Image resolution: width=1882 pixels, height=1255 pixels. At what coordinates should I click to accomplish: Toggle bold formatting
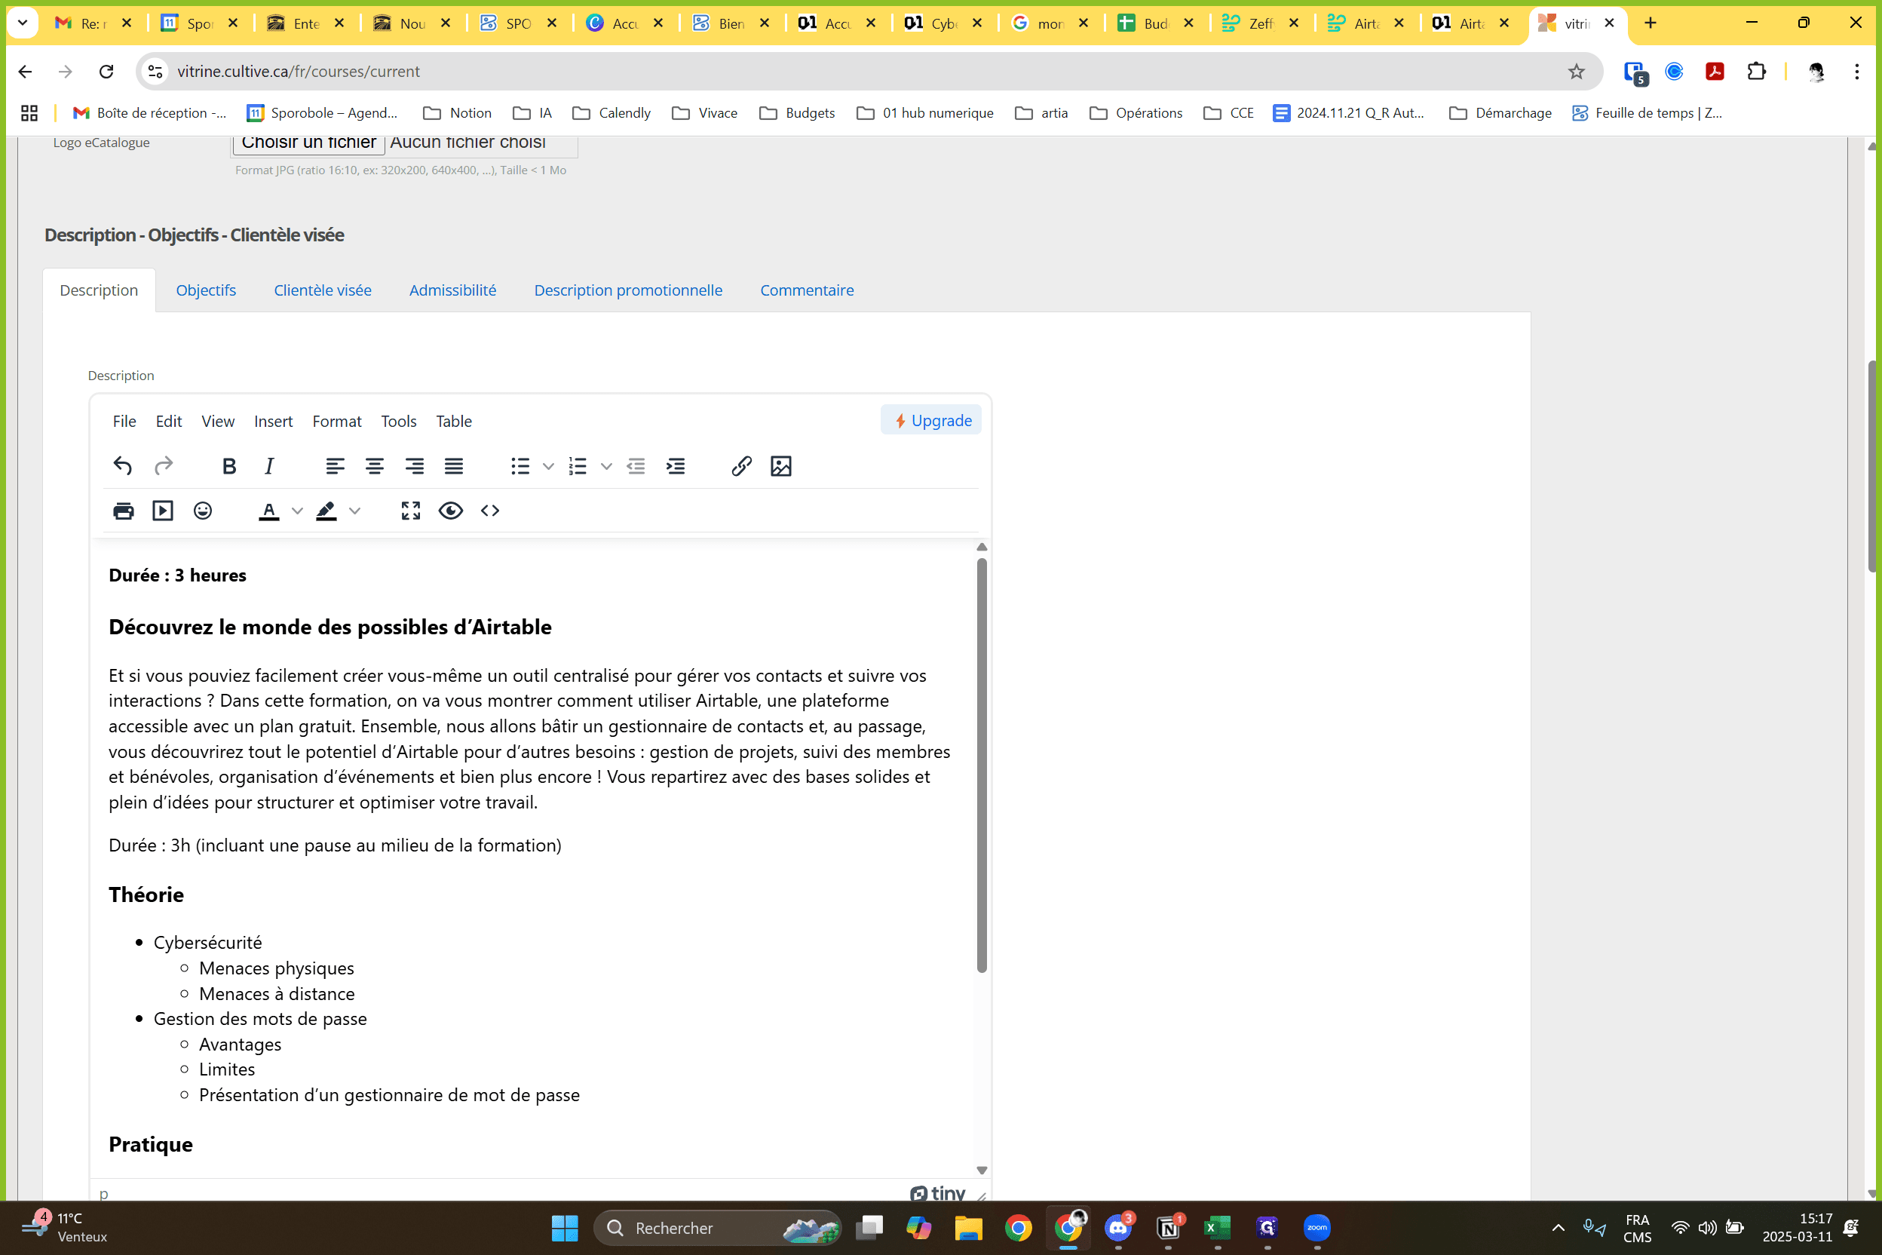click(x=229, y=466)
